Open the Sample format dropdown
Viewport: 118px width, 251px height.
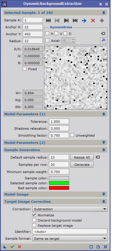click(x=70, y=238)
